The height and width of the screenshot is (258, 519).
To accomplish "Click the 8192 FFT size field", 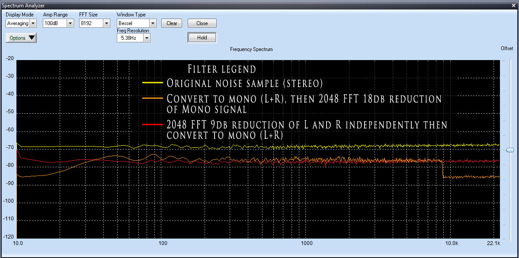I will [x=91, y=23].
